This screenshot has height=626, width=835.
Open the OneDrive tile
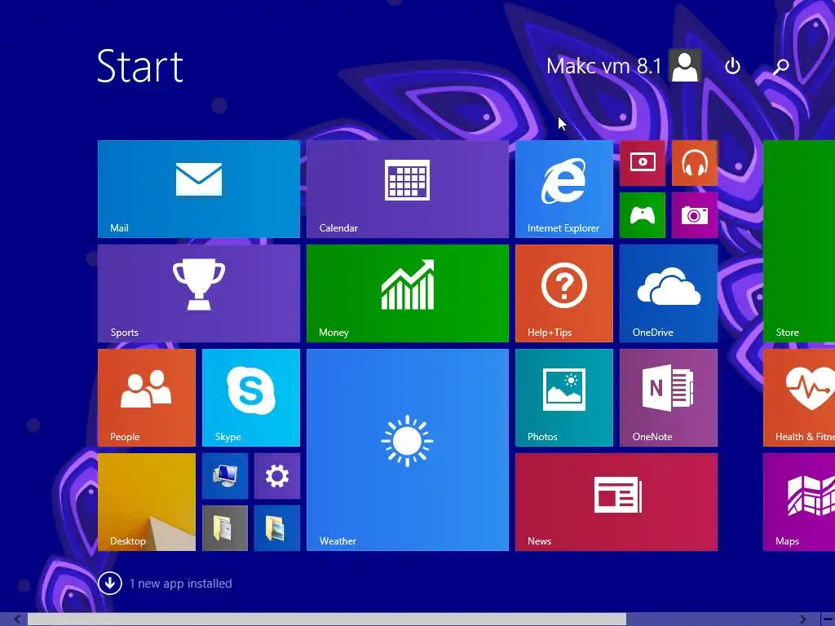(x=669, y=293)
